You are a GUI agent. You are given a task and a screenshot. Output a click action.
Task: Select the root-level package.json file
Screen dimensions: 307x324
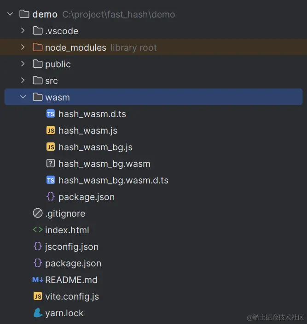73,263
